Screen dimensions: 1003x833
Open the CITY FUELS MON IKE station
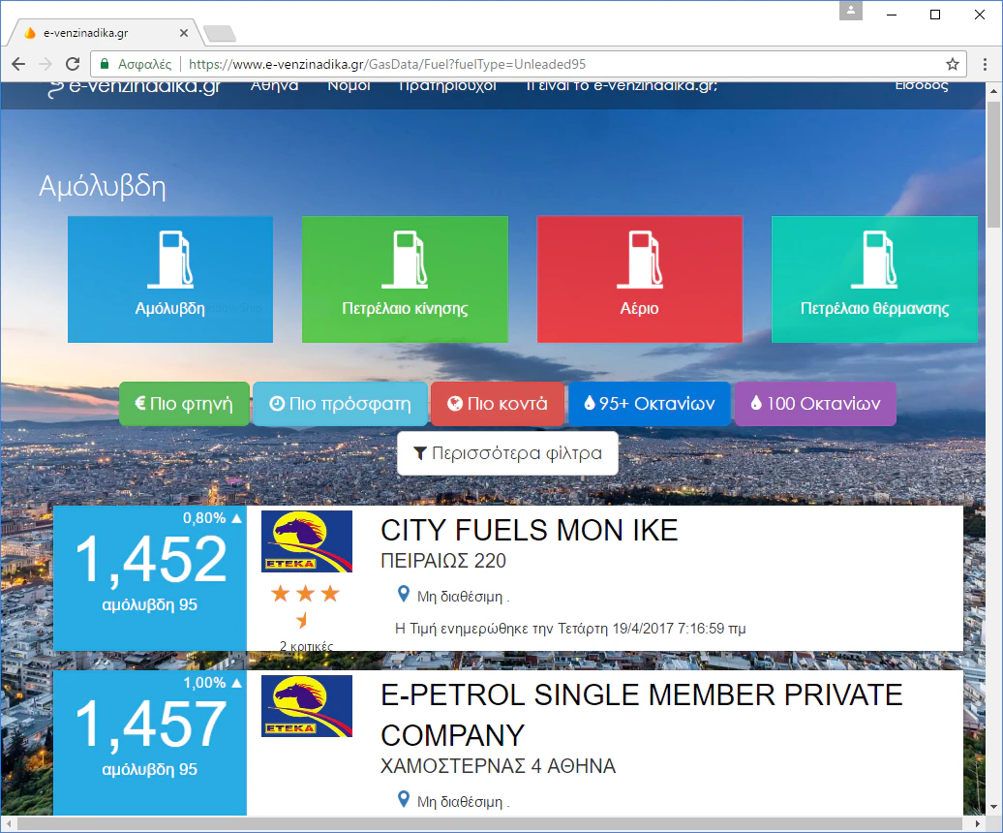pyautogui.click(x=529, y=531)
